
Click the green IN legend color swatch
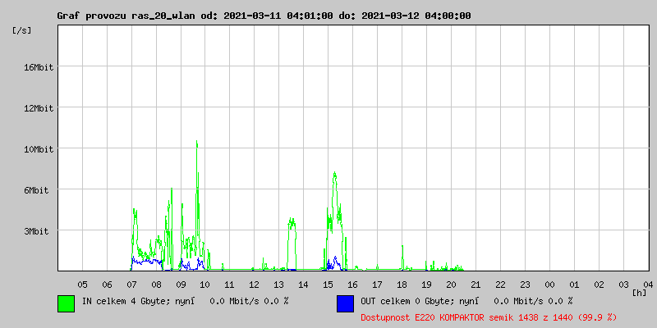pos(67,303)
